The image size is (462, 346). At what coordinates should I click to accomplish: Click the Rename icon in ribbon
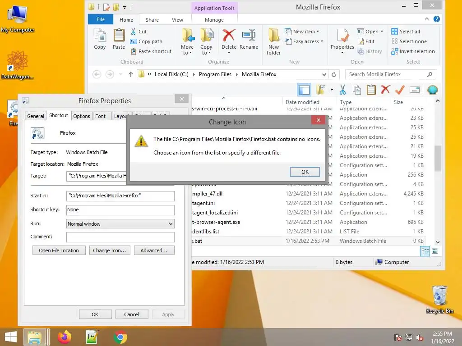tap(249, 36)
